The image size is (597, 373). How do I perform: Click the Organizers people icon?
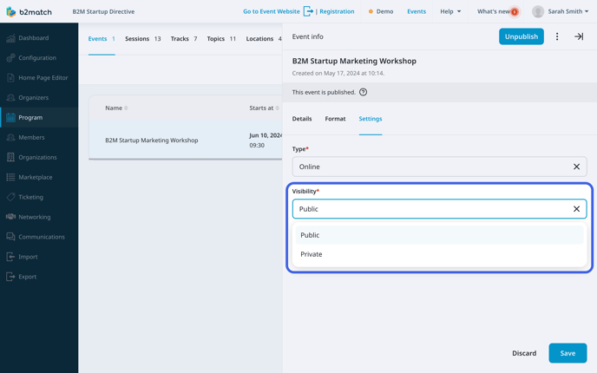(x=10, y=98)
